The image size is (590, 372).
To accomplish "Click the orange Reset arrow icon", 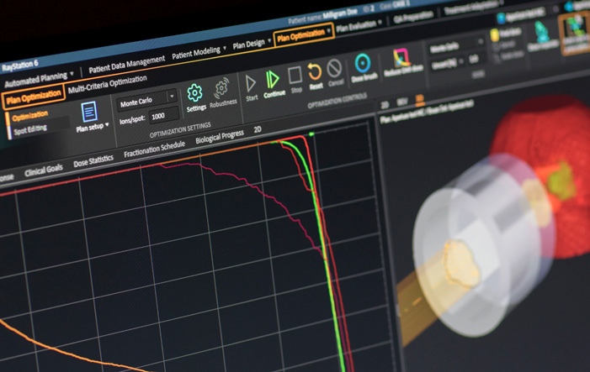I will (x=315, y=72).
